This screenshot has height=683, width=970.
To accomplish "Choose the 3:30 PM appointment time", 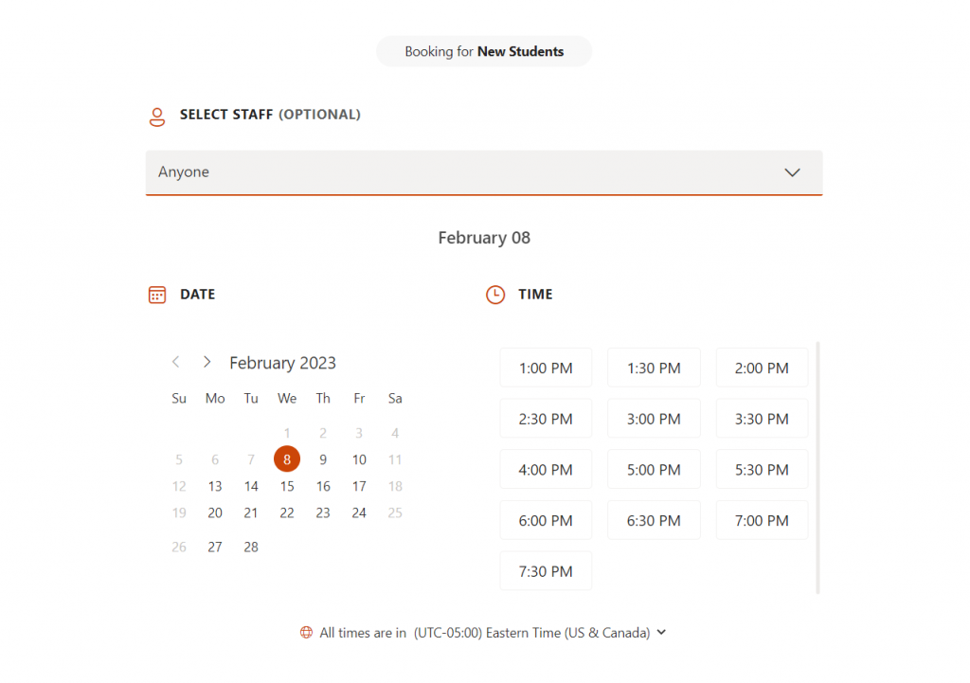I will (762, 418).
